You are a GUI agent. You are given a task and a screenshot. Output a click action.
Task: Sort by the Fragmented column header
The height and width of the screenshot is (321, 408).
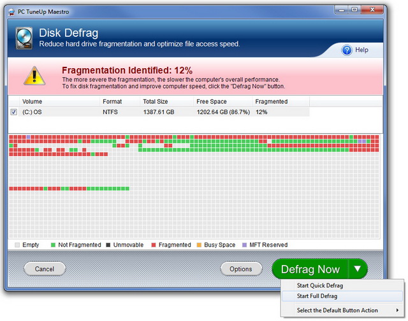[280, 101]
